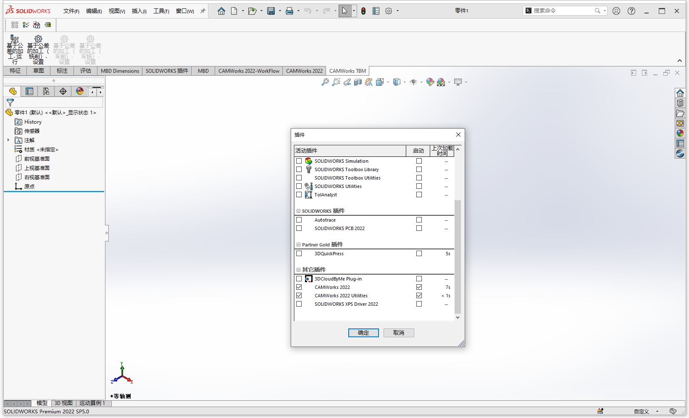Click the Home icon in top toolbar
Image resolution: width=689 pixels, height=418 pixels.
point(221,11)
